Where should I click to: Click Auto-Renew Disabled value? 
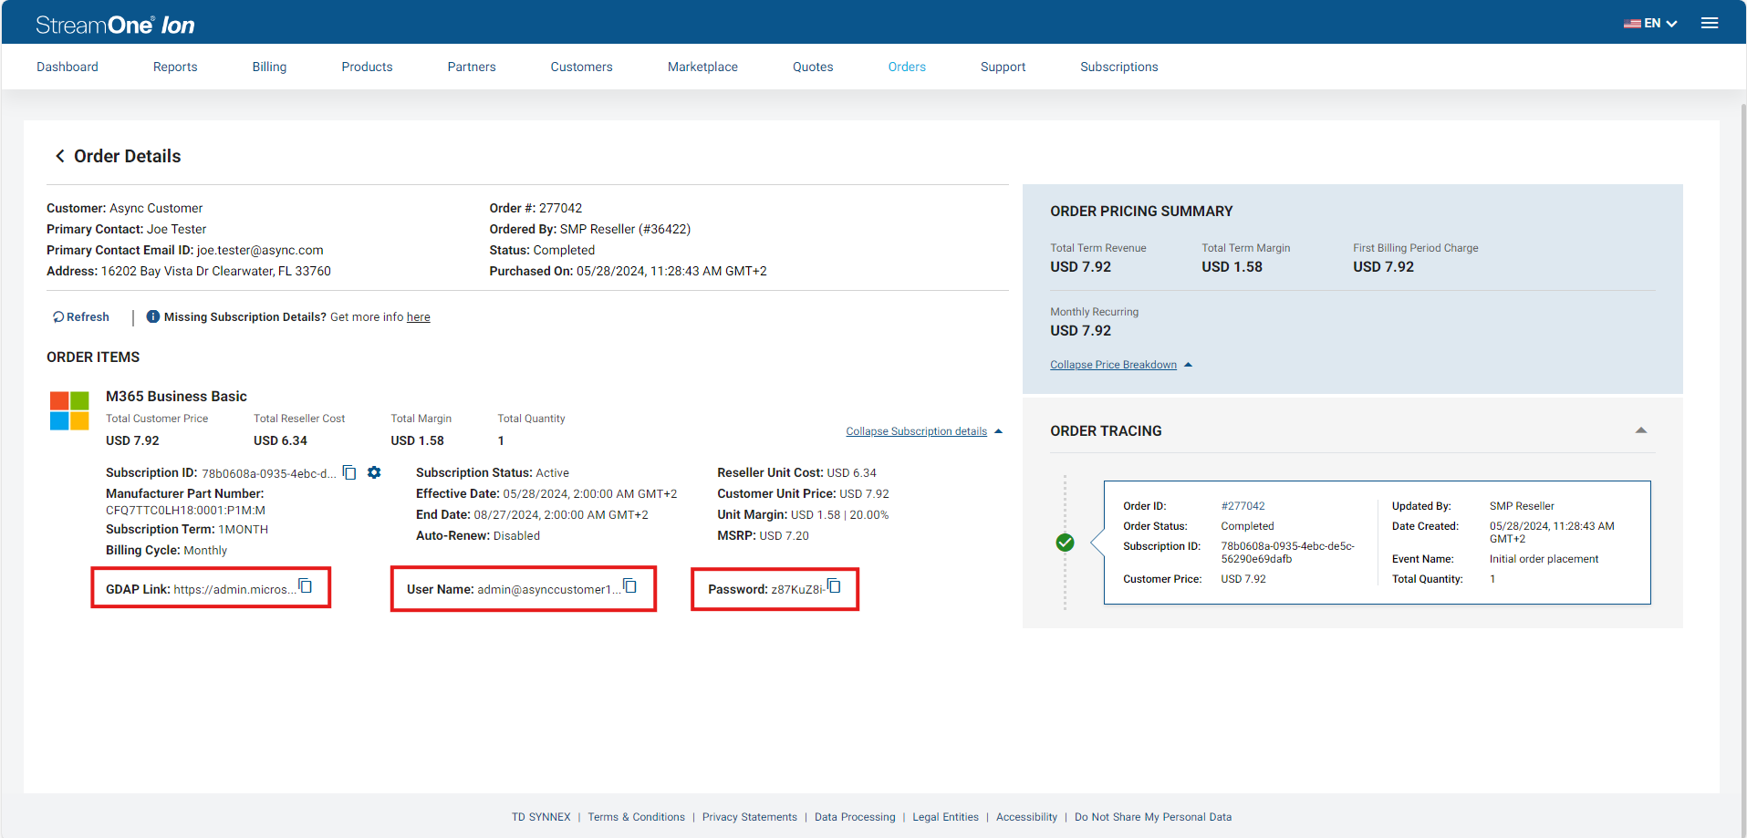(516, 535)
